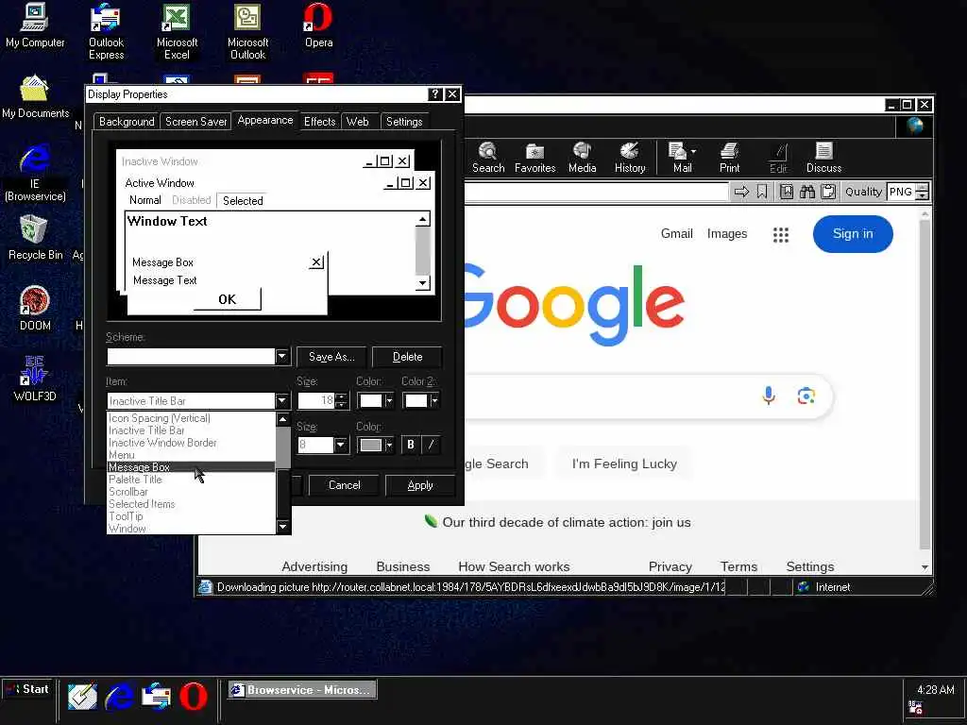Collapse the Item dropdown arrow

(281, 400)
